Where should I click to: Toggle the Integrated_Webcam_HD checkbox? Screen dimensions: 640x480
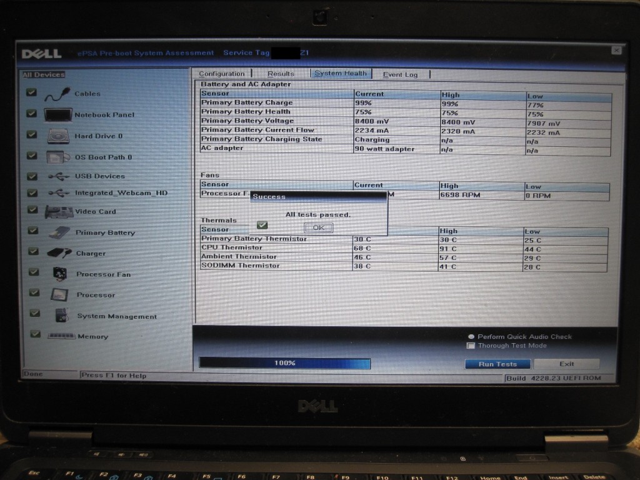tap(32, 192)
